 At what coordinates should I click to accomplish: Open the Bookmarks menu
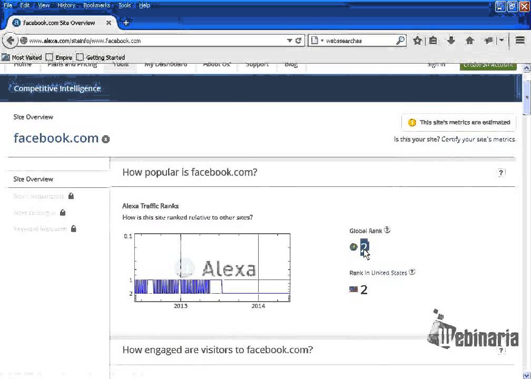click(96, 5)
